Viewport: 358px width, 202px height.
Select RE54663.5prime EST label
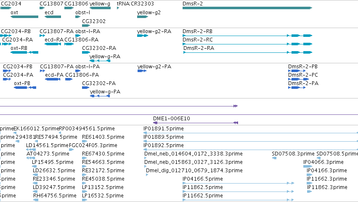tap(103, 162)
